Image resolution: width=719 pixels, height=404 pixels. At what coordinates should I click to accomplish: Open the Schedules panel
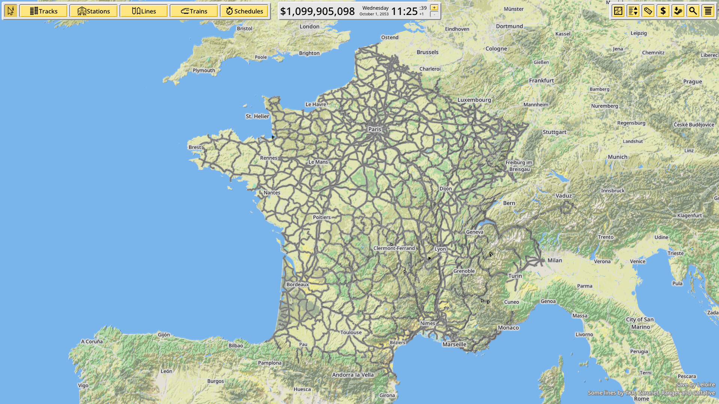click(244, 11)
